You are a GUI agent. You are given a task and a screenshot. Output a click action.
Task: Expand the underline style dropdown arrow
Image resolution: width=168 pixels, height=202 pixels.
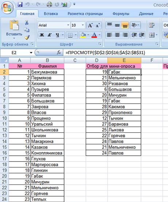coord(63,35)
